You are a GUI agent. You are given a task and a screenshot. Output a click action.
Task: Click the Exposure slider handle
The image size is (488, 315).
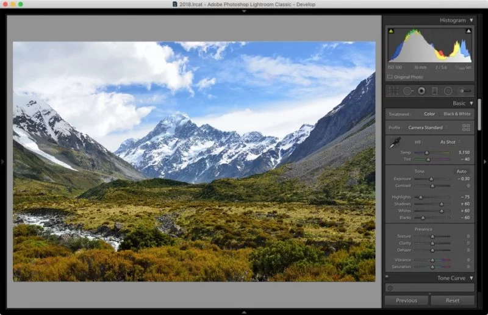(431, 179)
